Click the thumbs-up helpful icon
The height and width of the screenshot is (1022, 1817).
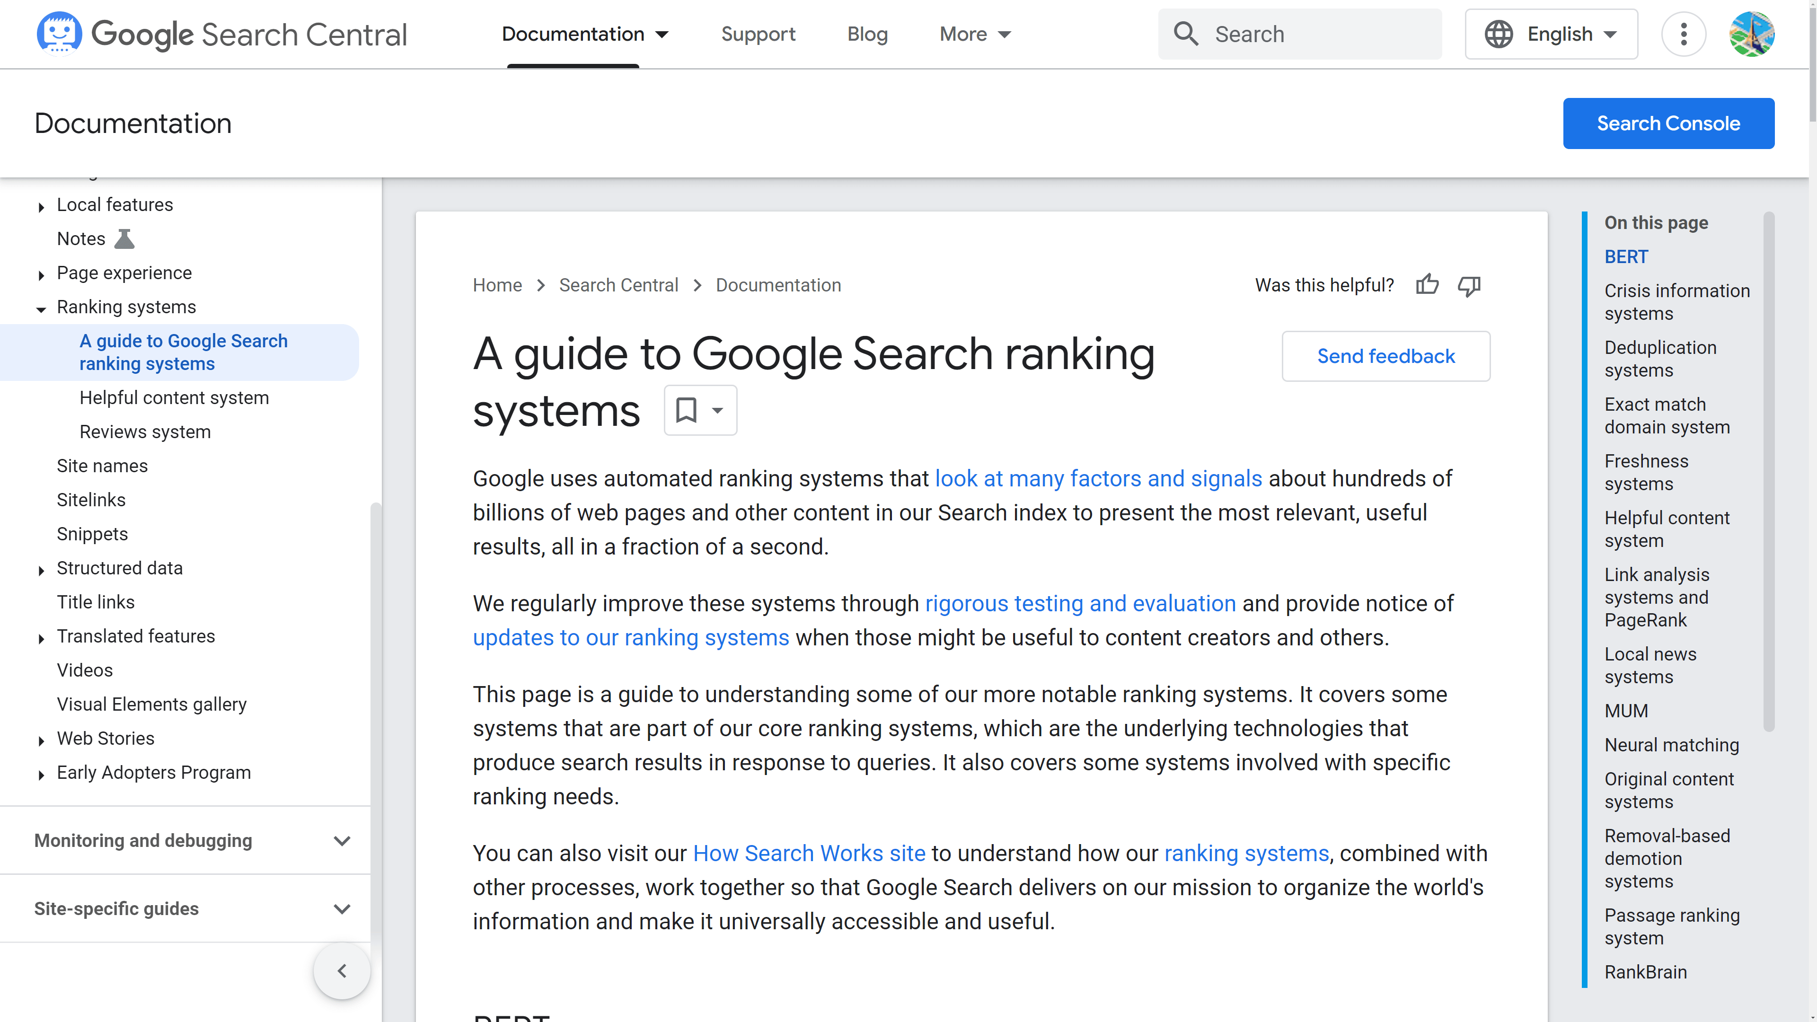(x=1427, y=285)
